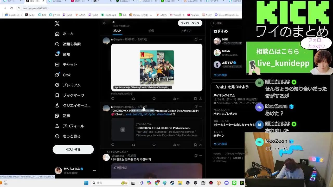Switch to the メディア tab
Viewport: 333px width, 187px height.
[186, 31]
